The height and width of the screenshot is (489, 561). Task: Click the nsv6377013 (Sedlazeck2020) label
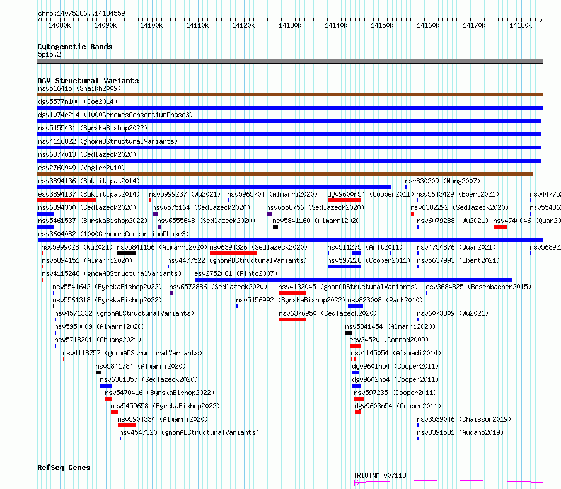pyautogui.click(x=87, y=154)
